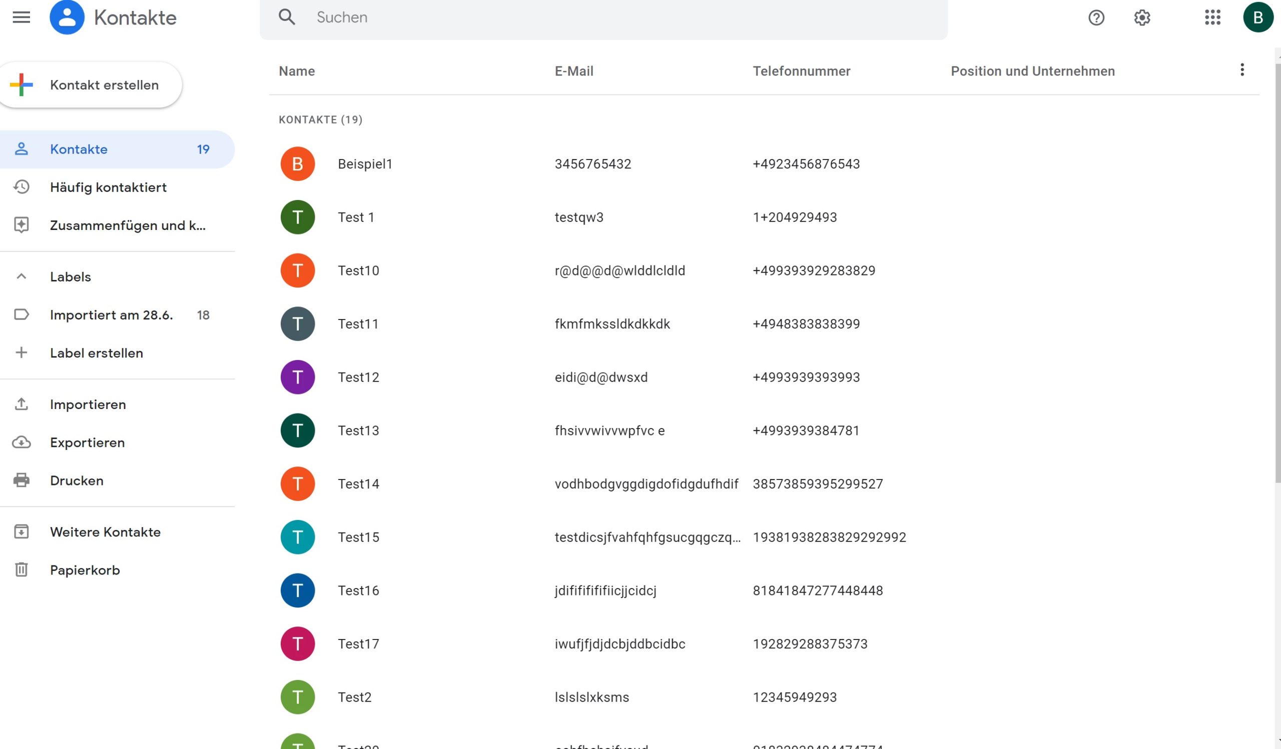Open list options three-dot menu
The height and width of the screenshot is (749, 1281).
pos(1242,70)
